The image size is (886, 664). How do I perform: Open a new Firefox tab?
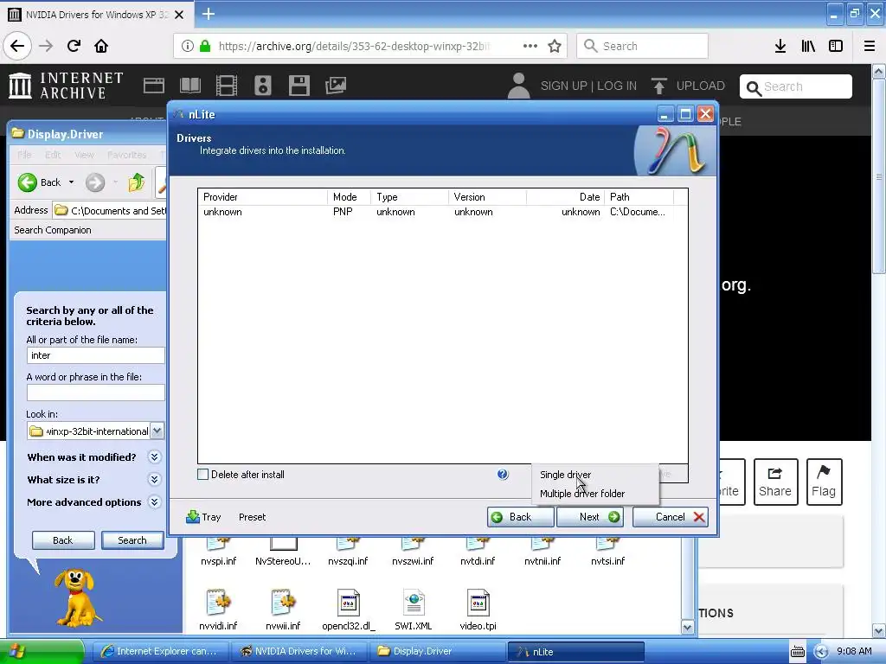[x=209, y=14]
